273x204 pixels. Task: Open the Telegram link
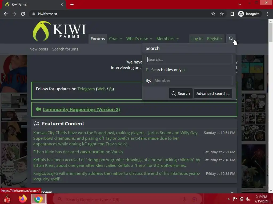point(86,89)
